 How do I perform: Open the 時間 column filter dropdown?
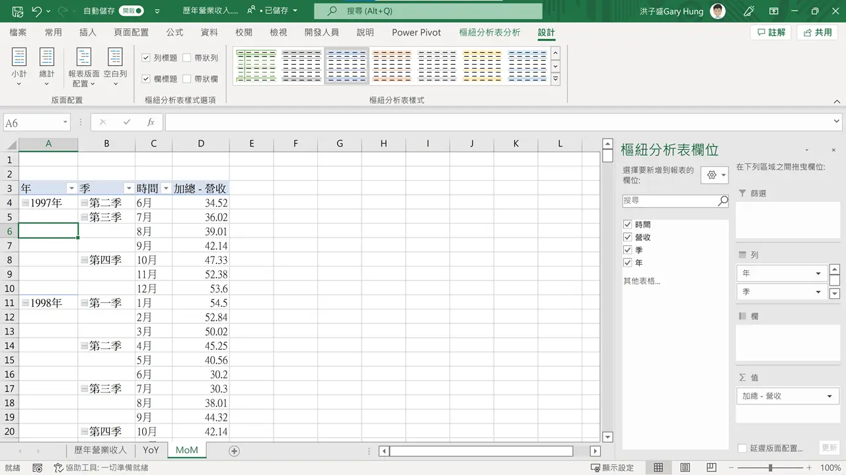(x=166, y=189)
